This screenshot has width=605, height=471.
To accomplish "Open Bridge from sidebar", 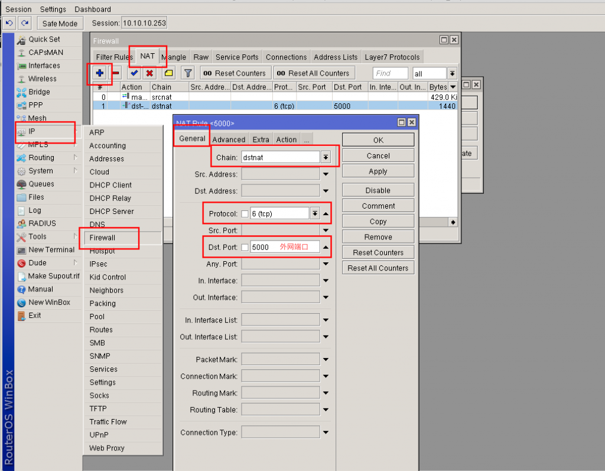I will click(39, 92).
